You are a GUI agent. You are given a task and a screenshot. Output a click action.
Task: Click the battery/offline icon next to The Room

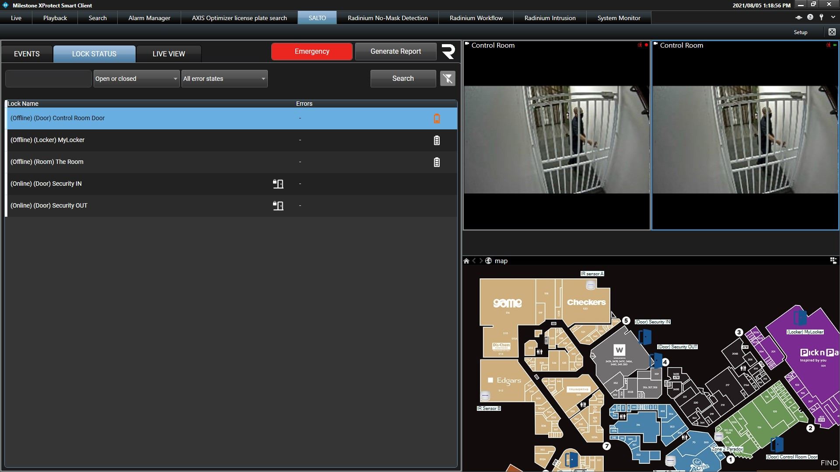coord(437,161)
